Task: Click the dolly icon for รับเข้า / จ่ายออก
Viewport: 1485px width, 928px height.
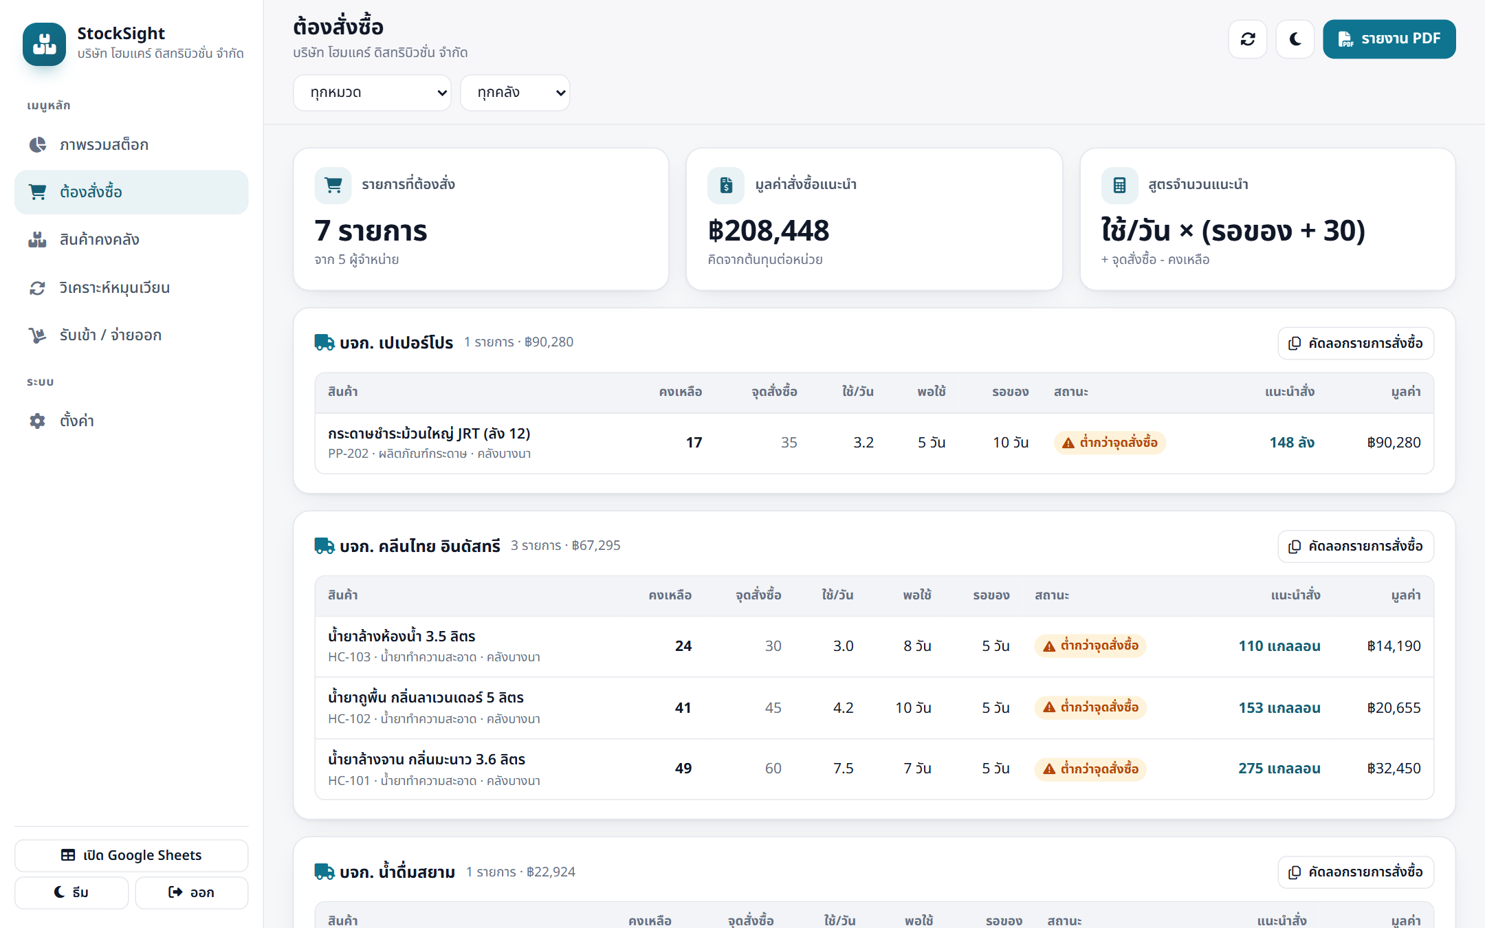Action: click(x=37, y=335)
